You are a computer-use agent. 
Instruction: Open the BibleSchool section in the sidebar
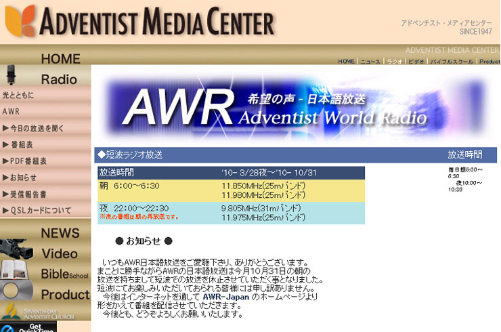65,274
